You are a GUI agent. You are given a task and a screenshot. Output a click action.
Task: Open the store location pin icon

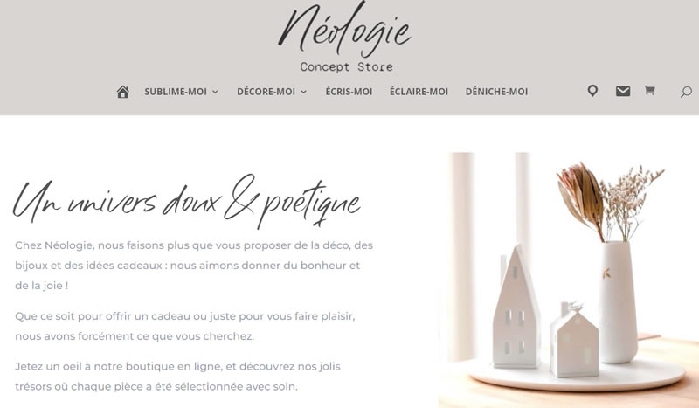coord(592,91)
